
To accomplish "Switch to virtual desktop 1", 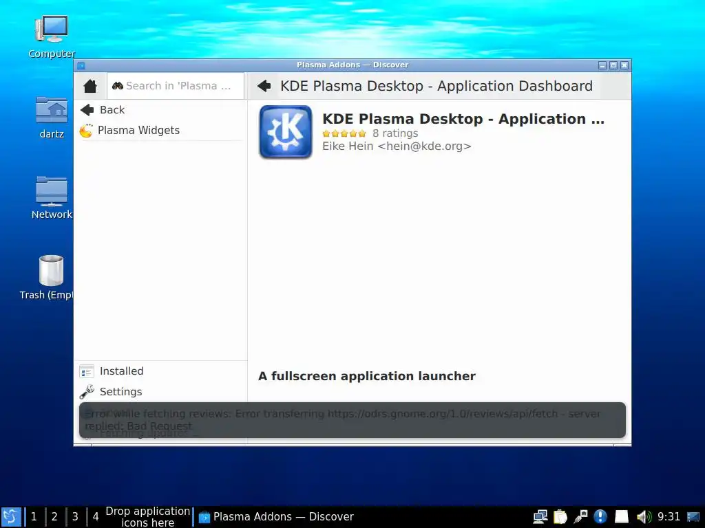I will click(34, 517).
